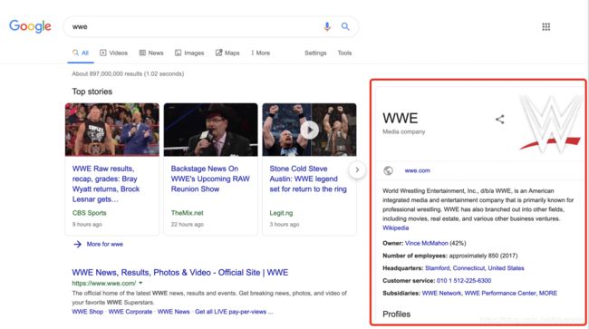589x329 pixels.
Task: Click the search box containing wwe
Action: point(193,26)
